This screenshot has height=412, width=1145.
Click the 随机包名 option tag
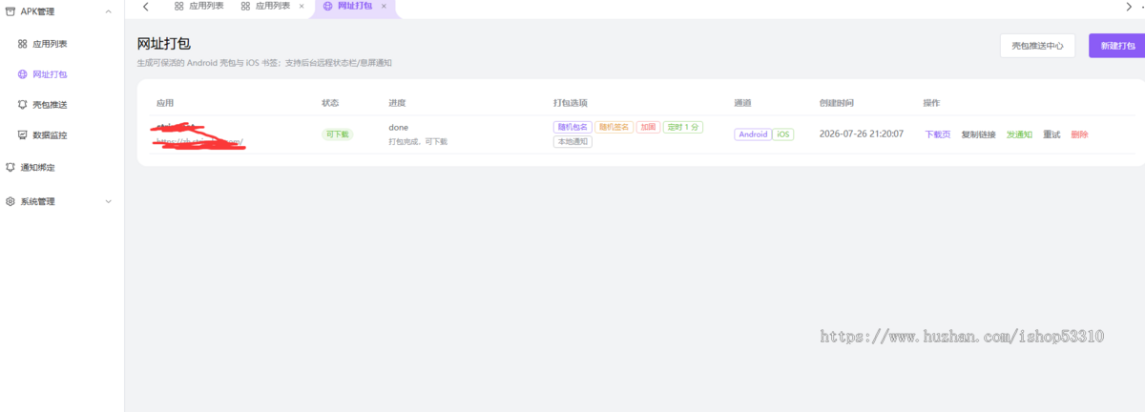pos(572,127)
